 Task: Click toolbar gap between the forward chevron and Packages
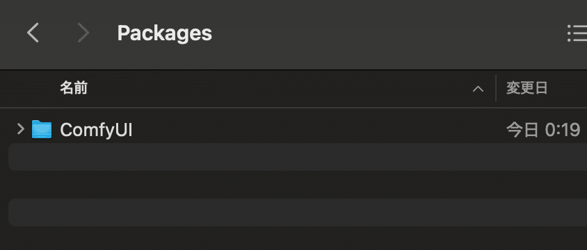[104, 33]
